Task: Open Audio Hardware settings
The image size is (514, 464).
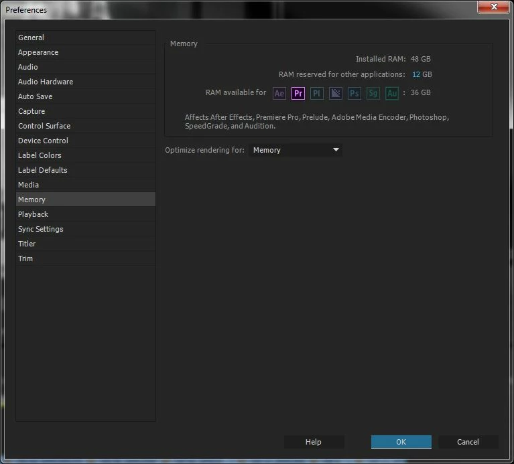Action: [86, 82]
